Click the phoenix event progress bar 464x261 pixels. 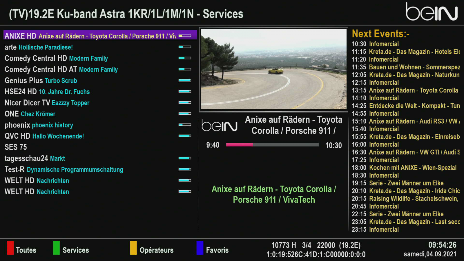tap(185, 125)
